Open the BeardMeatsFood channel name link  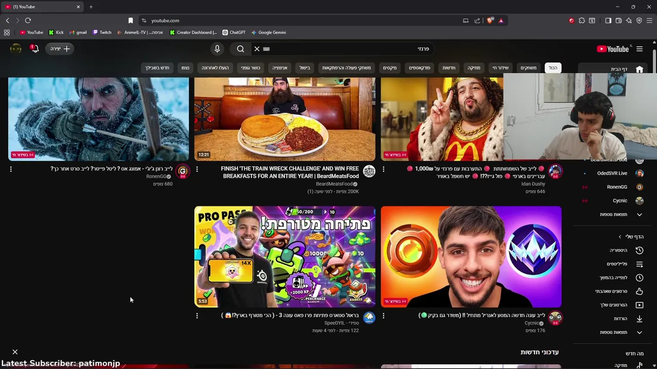[x=334, y=184]
